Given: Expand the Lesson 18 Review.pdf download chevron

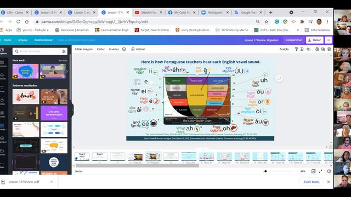Looking at the screenshot, I should pyautogui.click(x=52, y=182).
